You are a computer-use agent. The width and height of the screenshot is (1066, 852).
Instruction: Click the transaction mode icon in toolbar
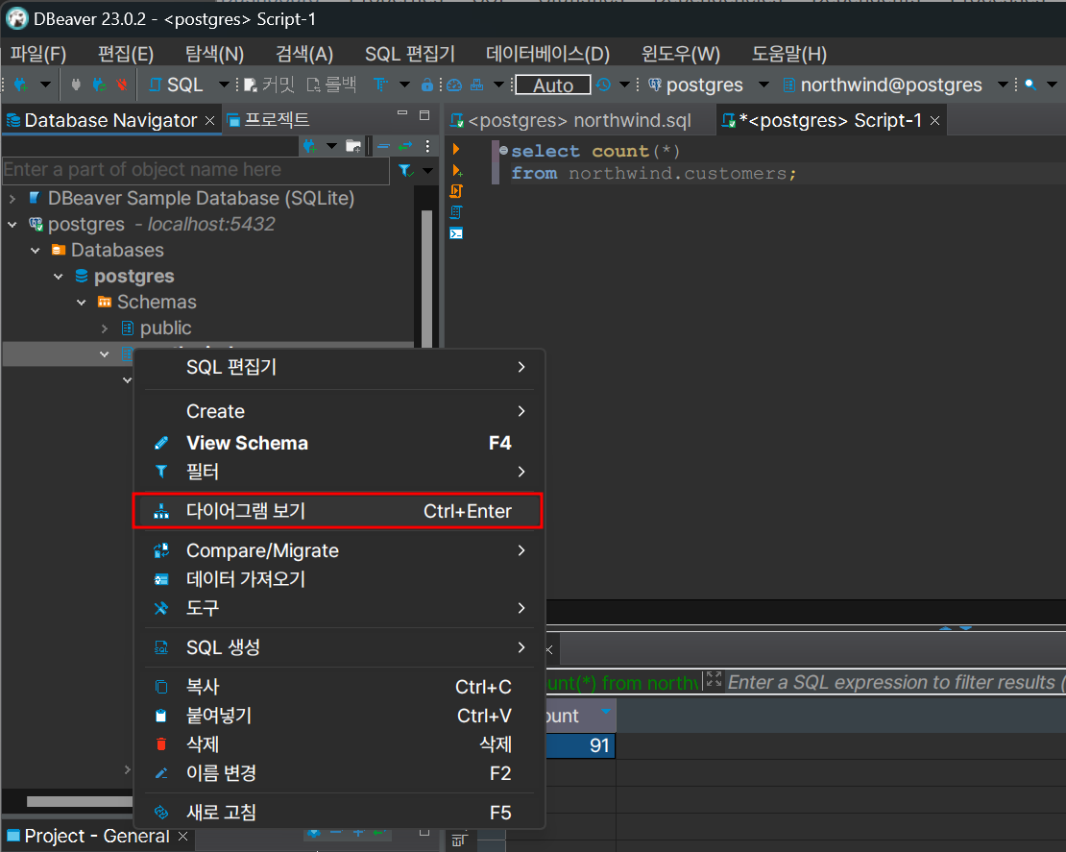point(380,85)
